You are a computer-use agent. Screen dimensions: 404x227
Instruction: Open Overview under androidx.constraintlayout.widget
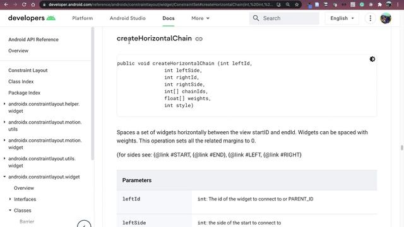click(24, 188)
